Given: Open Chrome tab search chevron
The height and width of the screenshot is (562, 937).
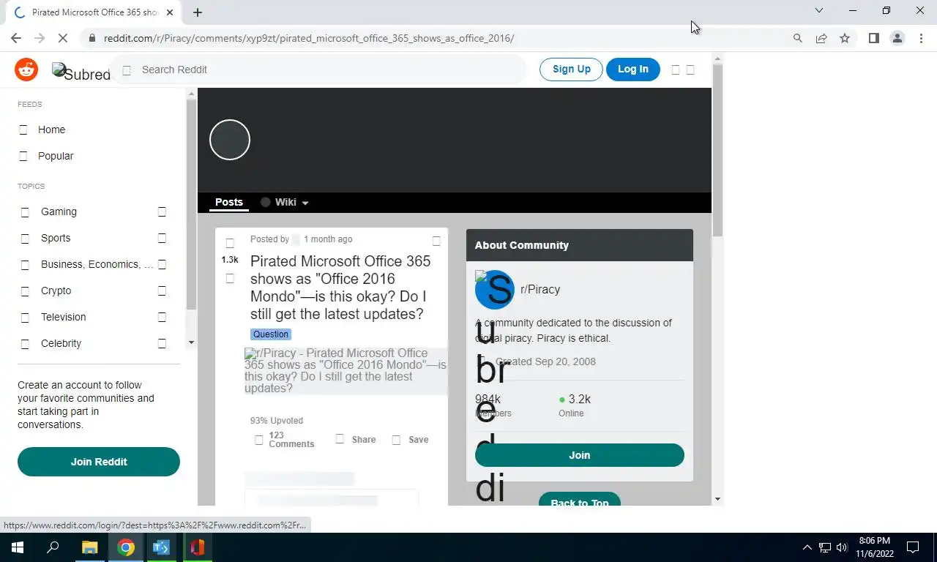Looking at the screenshot, I should pos(819,11).
